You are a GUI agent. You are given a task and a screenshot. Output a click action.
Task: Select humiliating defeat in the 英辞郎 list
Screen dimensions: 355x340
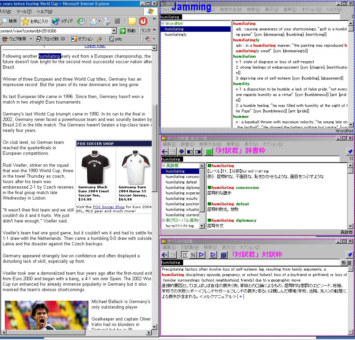coord(181,182)
